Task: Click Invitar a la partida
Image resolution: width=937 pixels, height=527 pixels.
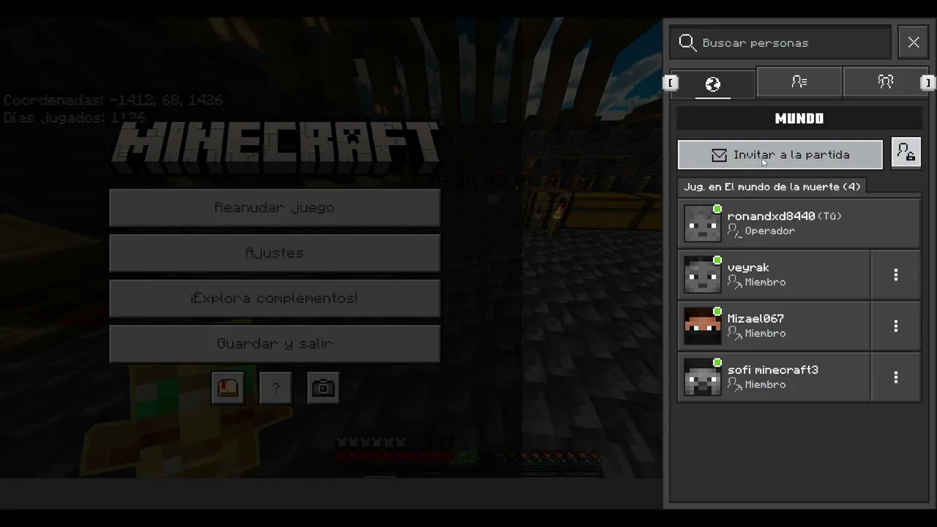Action: pyautogui.click(x=780, y=154)
